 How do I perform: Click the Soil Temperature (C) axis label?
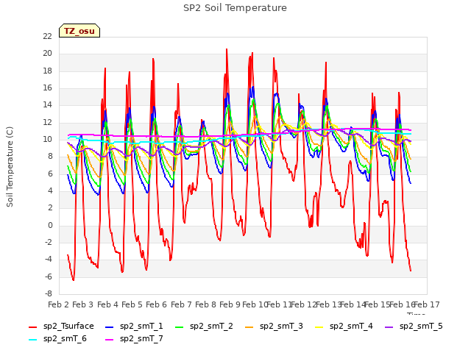(x=10, y=167)
